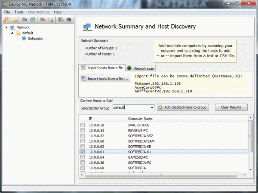Check the box for 10.9.0.60 SOFTPEDIATEAM
Screen dimensions: 258x193
pos(83,141)
